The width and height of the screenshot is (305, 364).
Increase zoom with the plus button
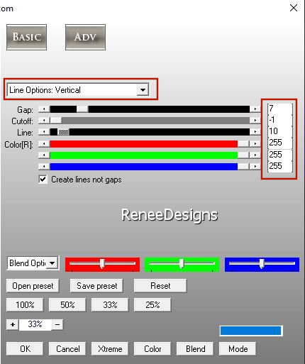[13, 324]
